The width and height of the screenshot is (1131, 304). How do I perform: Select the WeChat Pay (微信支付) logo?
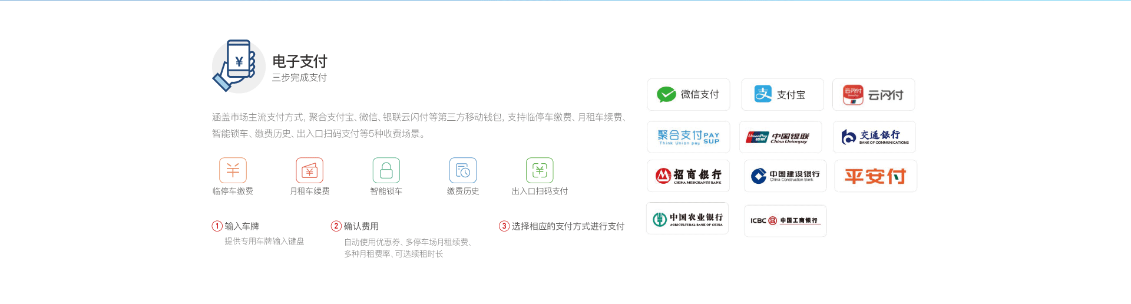click(688, 94)
